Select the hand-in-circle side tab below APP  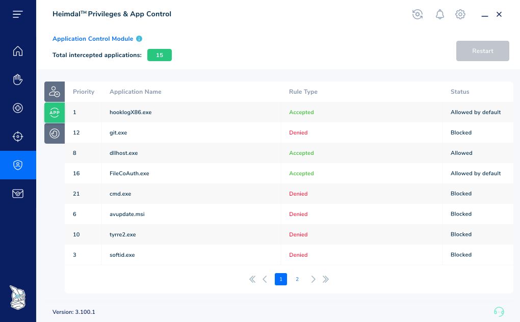pos(54,133)
